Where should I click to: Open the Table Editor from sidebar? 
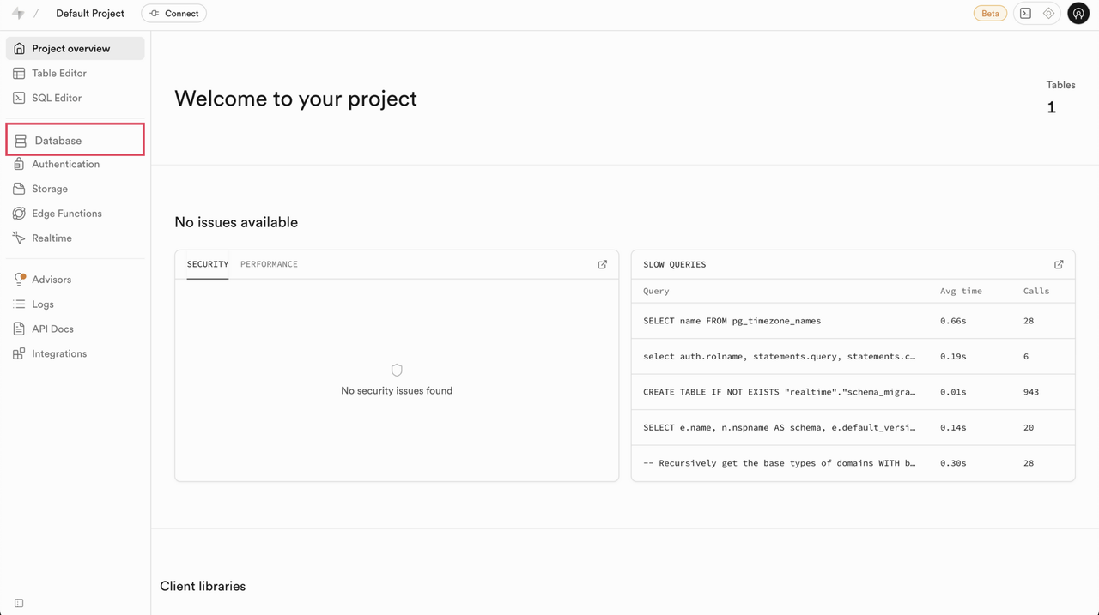click(59, 74)
